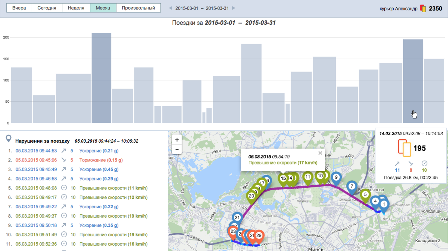Select blue map marker 21
The width and height of the screenshot is (448, 251).
[x=237, y=218]
